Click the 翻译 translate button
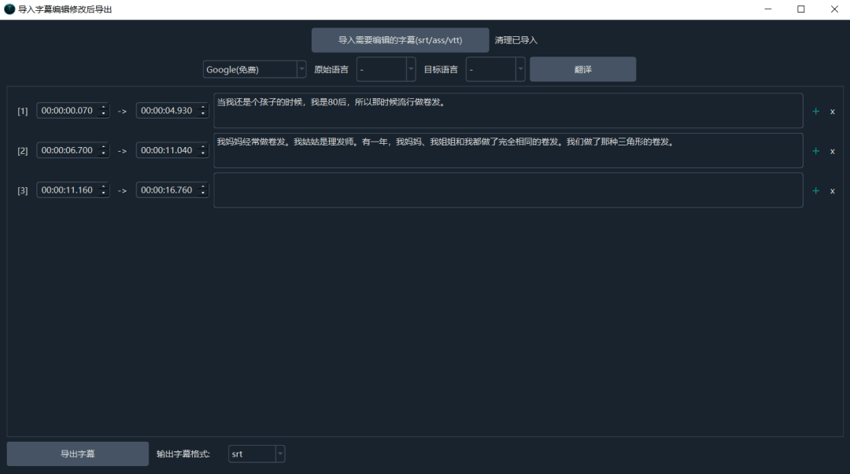 coord(582,69)
